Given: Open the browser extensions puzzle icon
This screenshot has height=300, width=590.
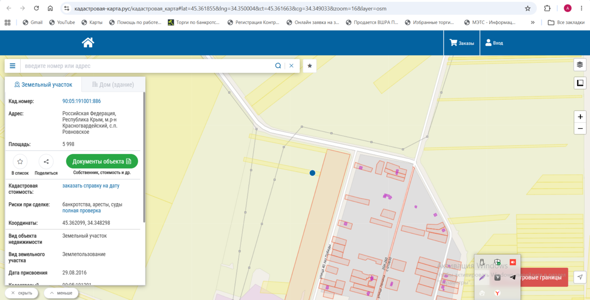Looking at the screenshot, I should 547,8.
